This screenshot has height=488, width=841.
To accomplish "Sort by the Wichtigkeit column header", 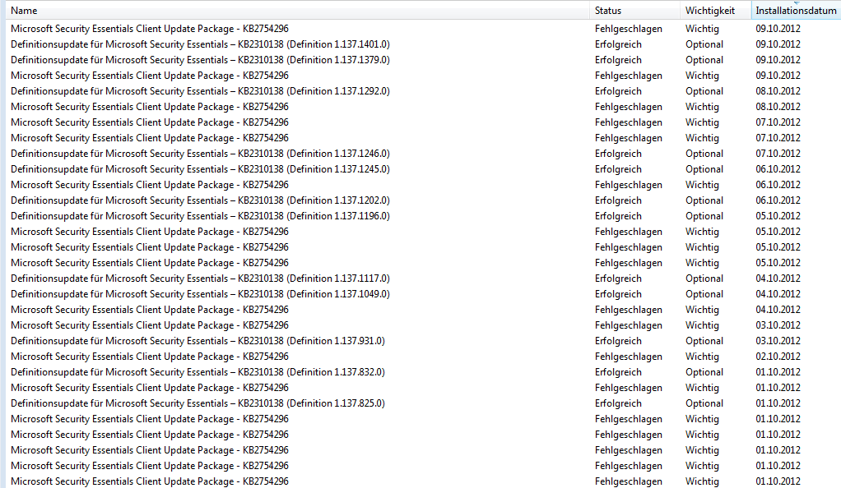I will click(x=715, y=10).
